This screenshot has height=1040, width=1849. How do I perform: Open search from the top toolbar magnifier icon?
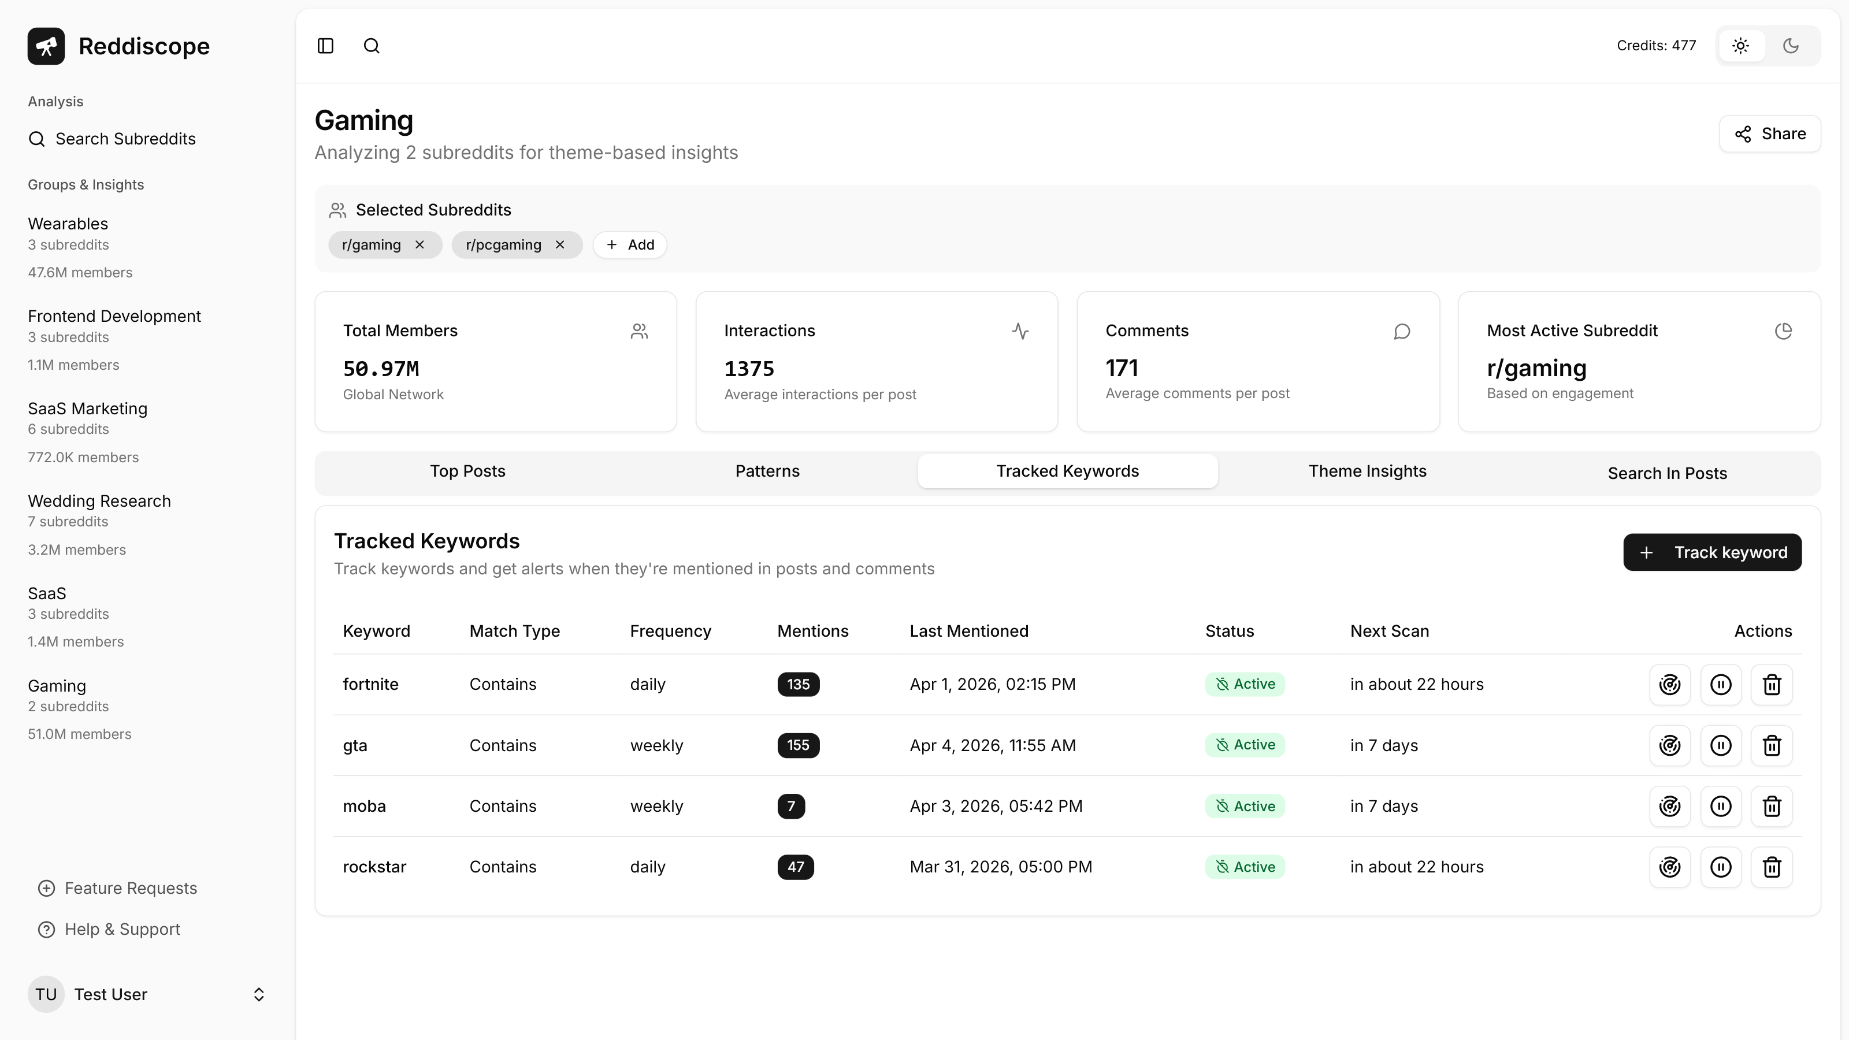tap(371, 45)
